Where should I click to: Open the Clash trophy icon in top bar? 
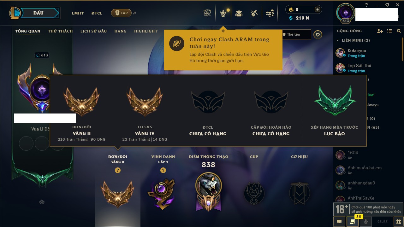[x=207, y=13]
